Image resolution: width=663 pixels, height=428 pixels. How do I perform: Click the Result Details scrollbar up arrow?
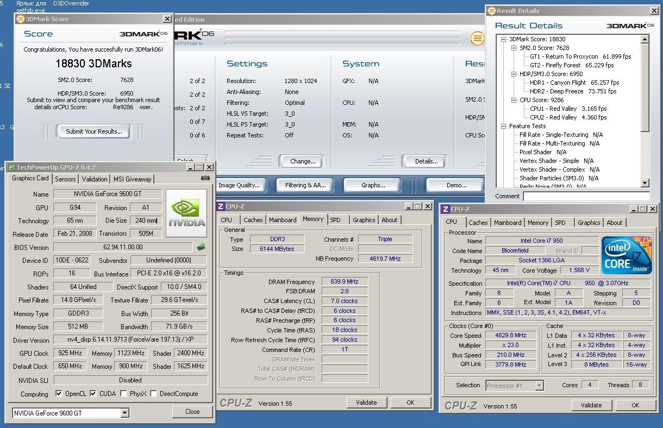coord(645,39)
